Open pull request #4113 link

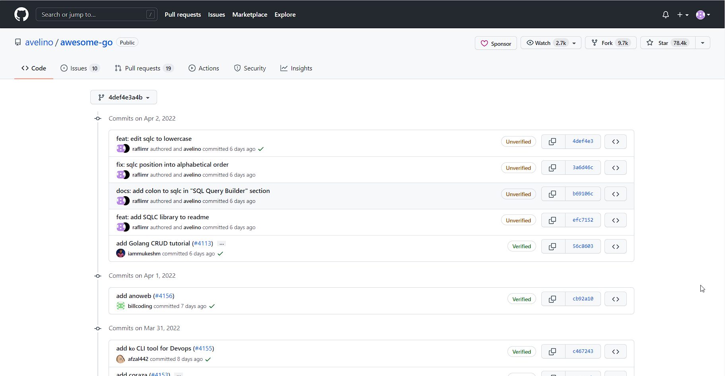click(202, 244)
